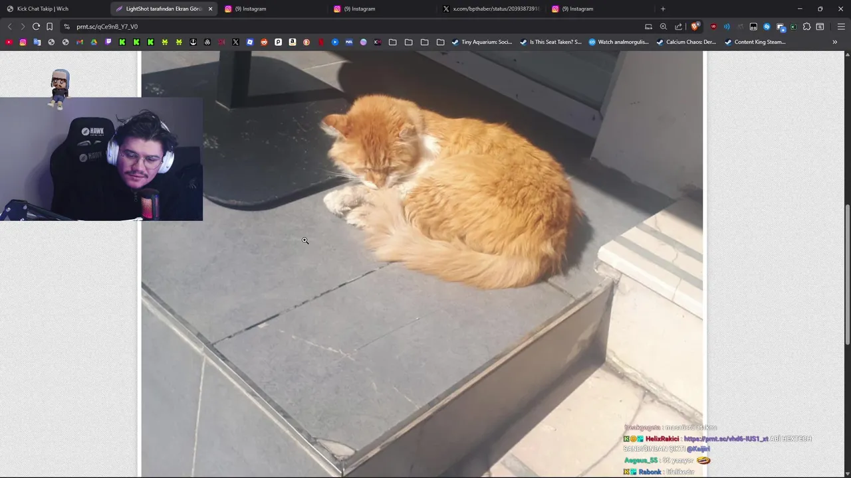
Task: Close the LightShot tab
Action: point(211,9)
